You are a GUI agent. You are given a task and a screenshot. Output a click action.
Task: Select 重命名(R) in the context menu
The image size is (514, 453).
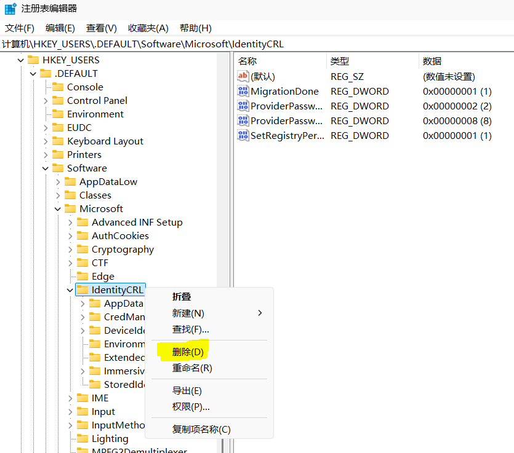(192, 368)
